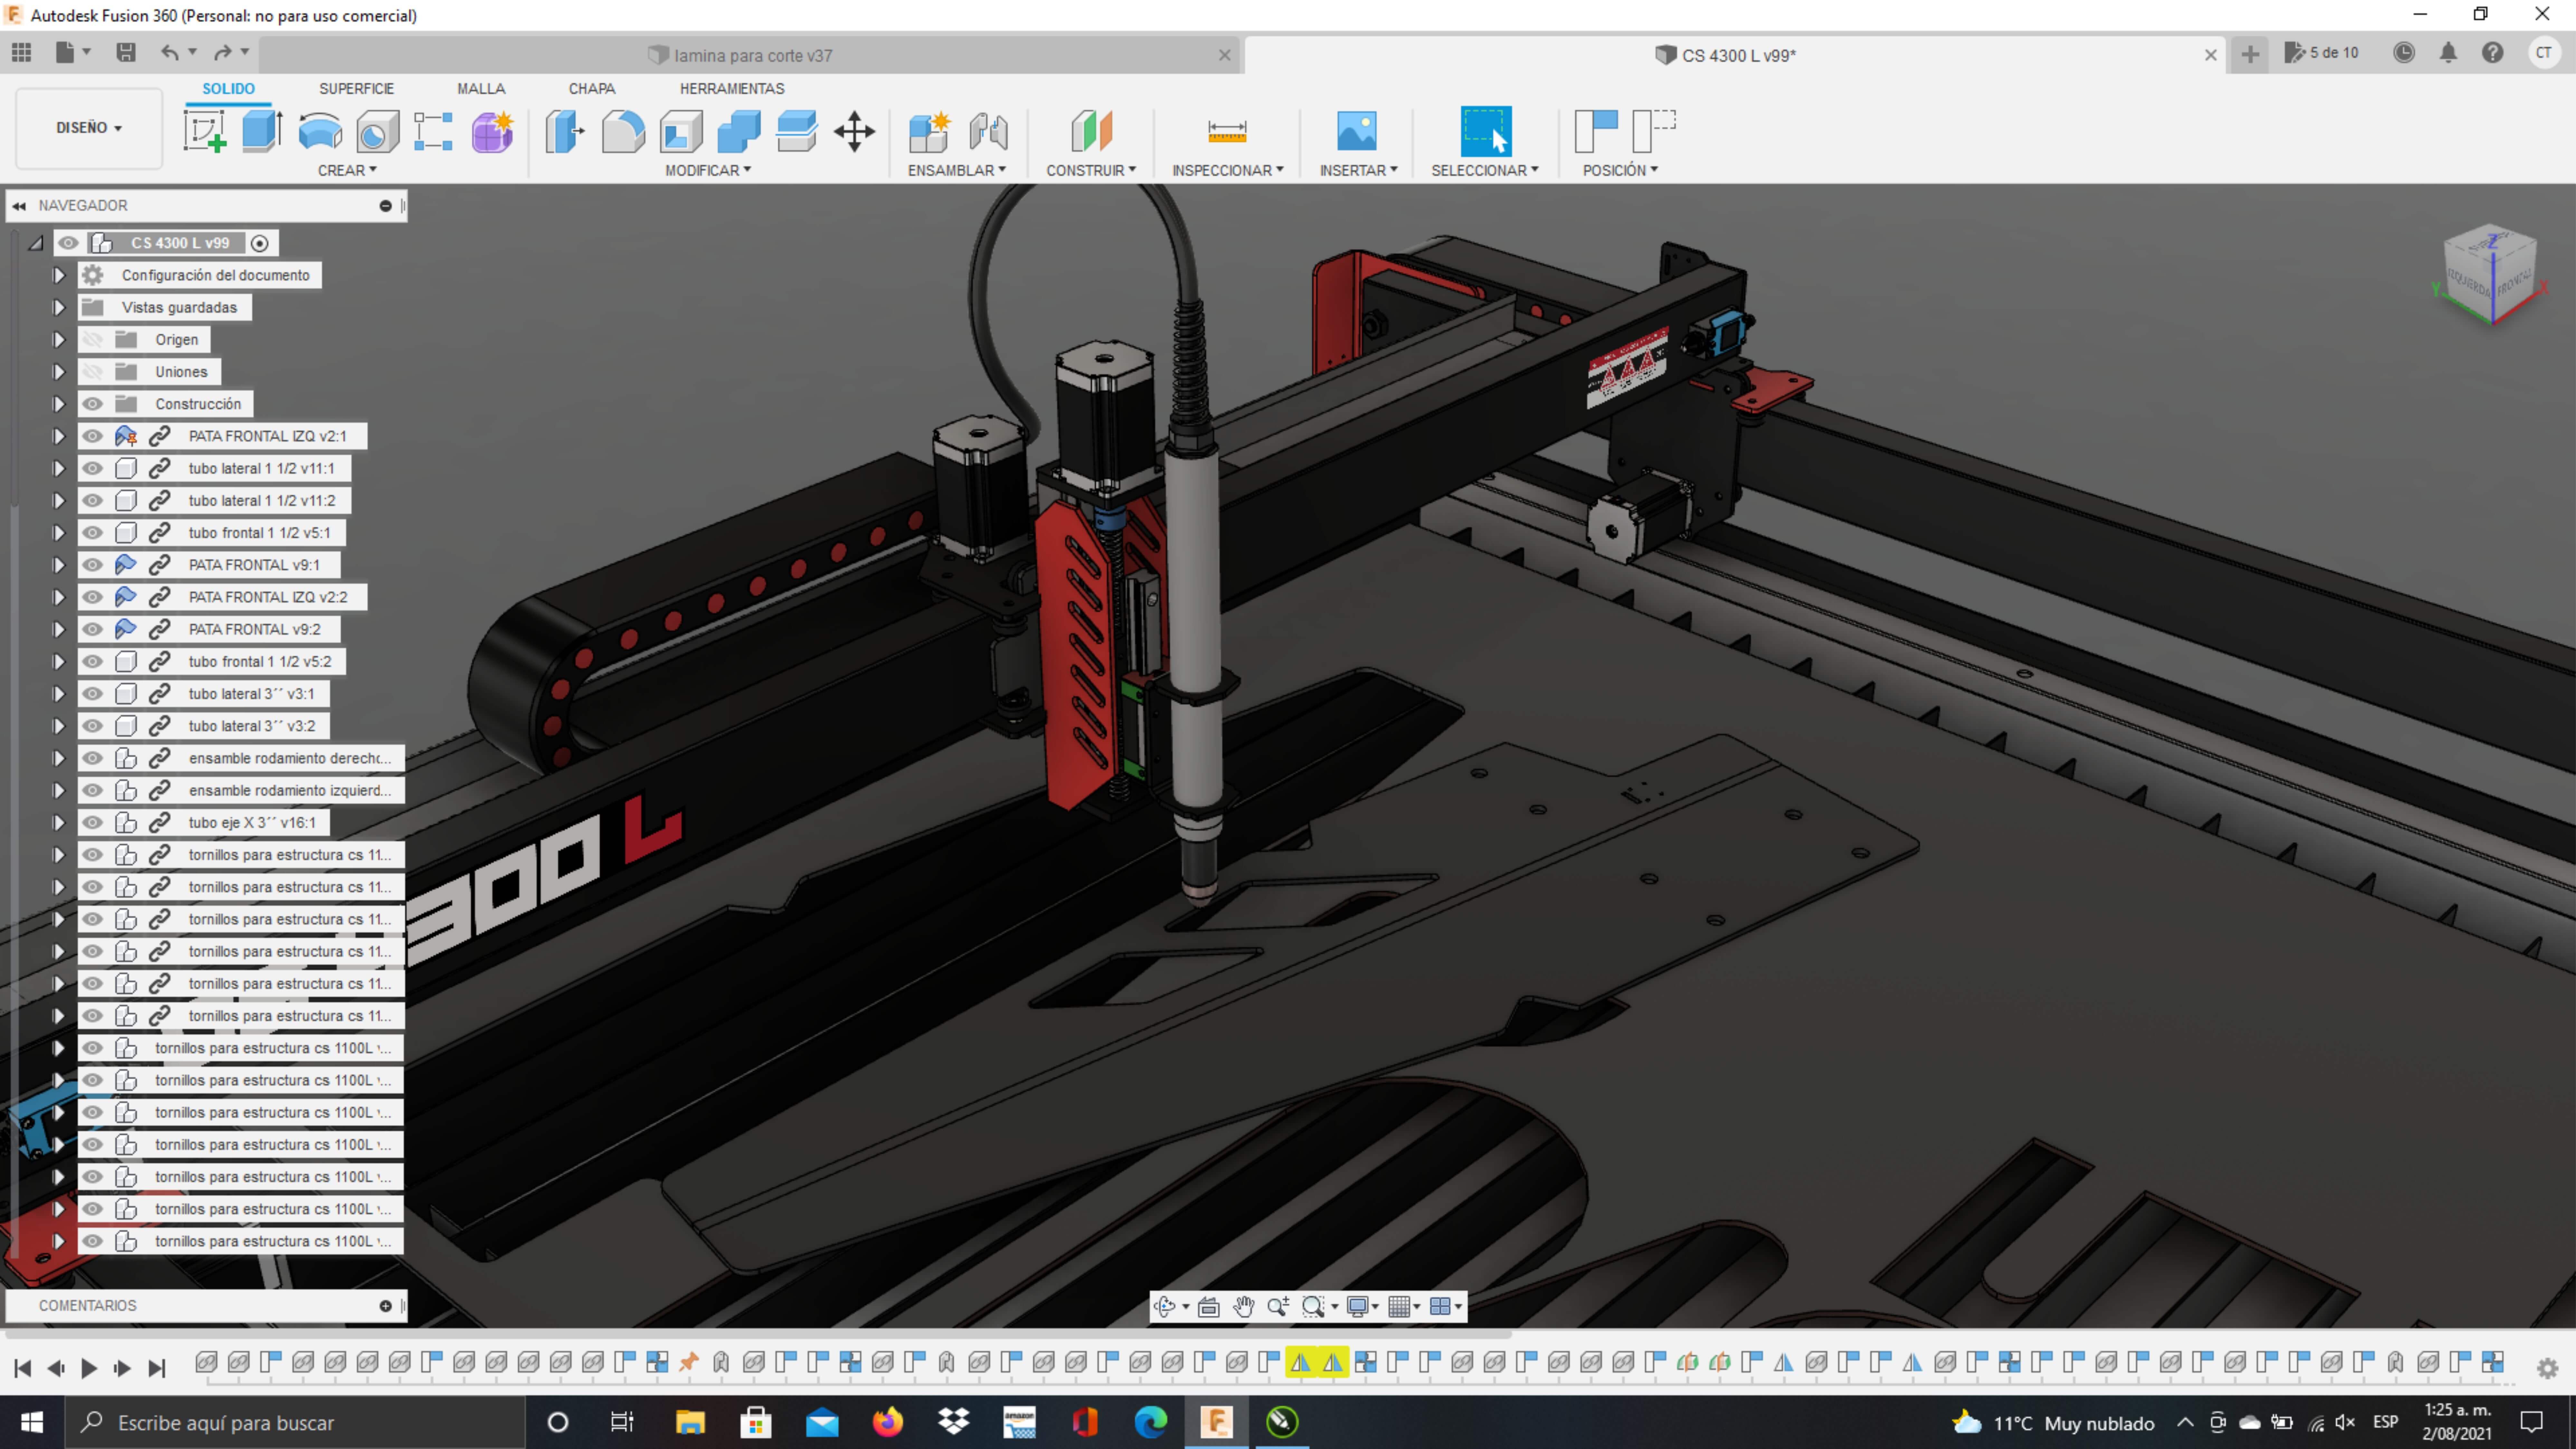The height and width of the screenshot is (1449, 2576).
Task: Open the MODIFICAR dropdown menu
Action: [x=708, y=170]
